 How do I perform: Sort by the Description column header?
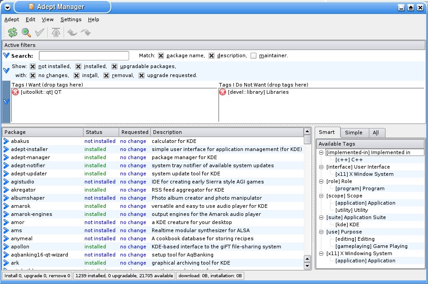[x=227, y=132]
